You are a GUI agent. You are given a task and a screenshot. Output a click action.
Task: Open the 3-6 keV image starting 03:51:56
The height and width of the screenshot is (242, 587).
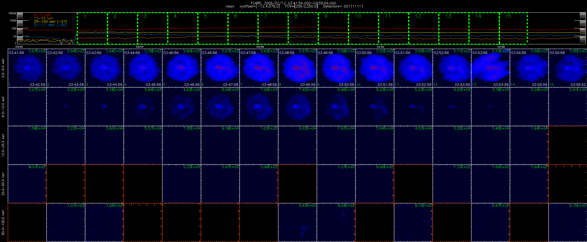tap(413, 68)
